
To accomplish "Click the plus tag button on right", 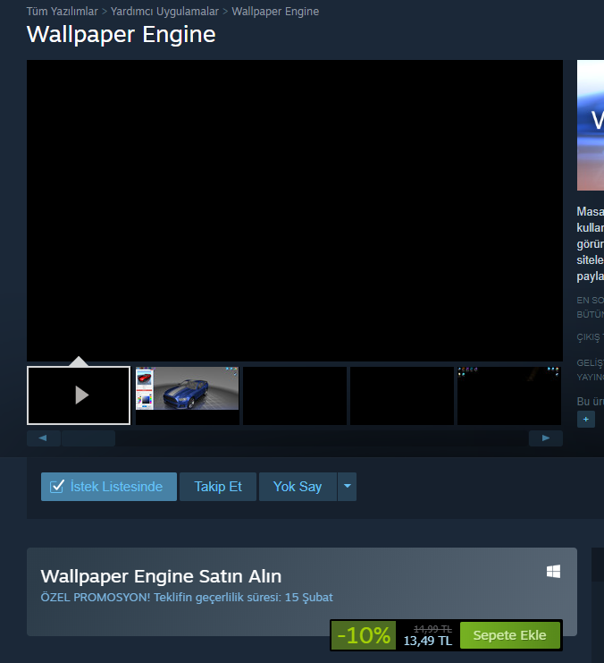I will point(586,419).
